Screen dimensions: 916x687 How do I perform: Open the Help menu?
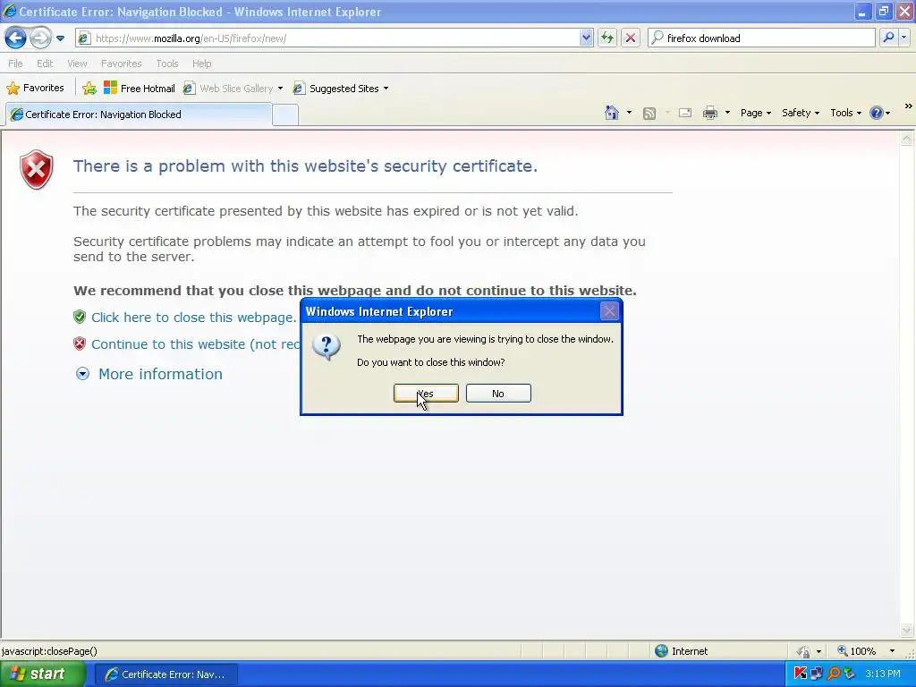click(x=201, y=64)
